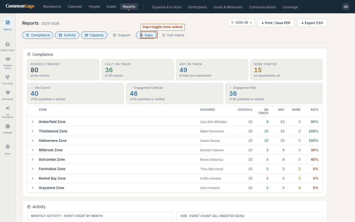Switch to the Workbench tab
This screenshot has height=222, width=355.
pos(52,7)
